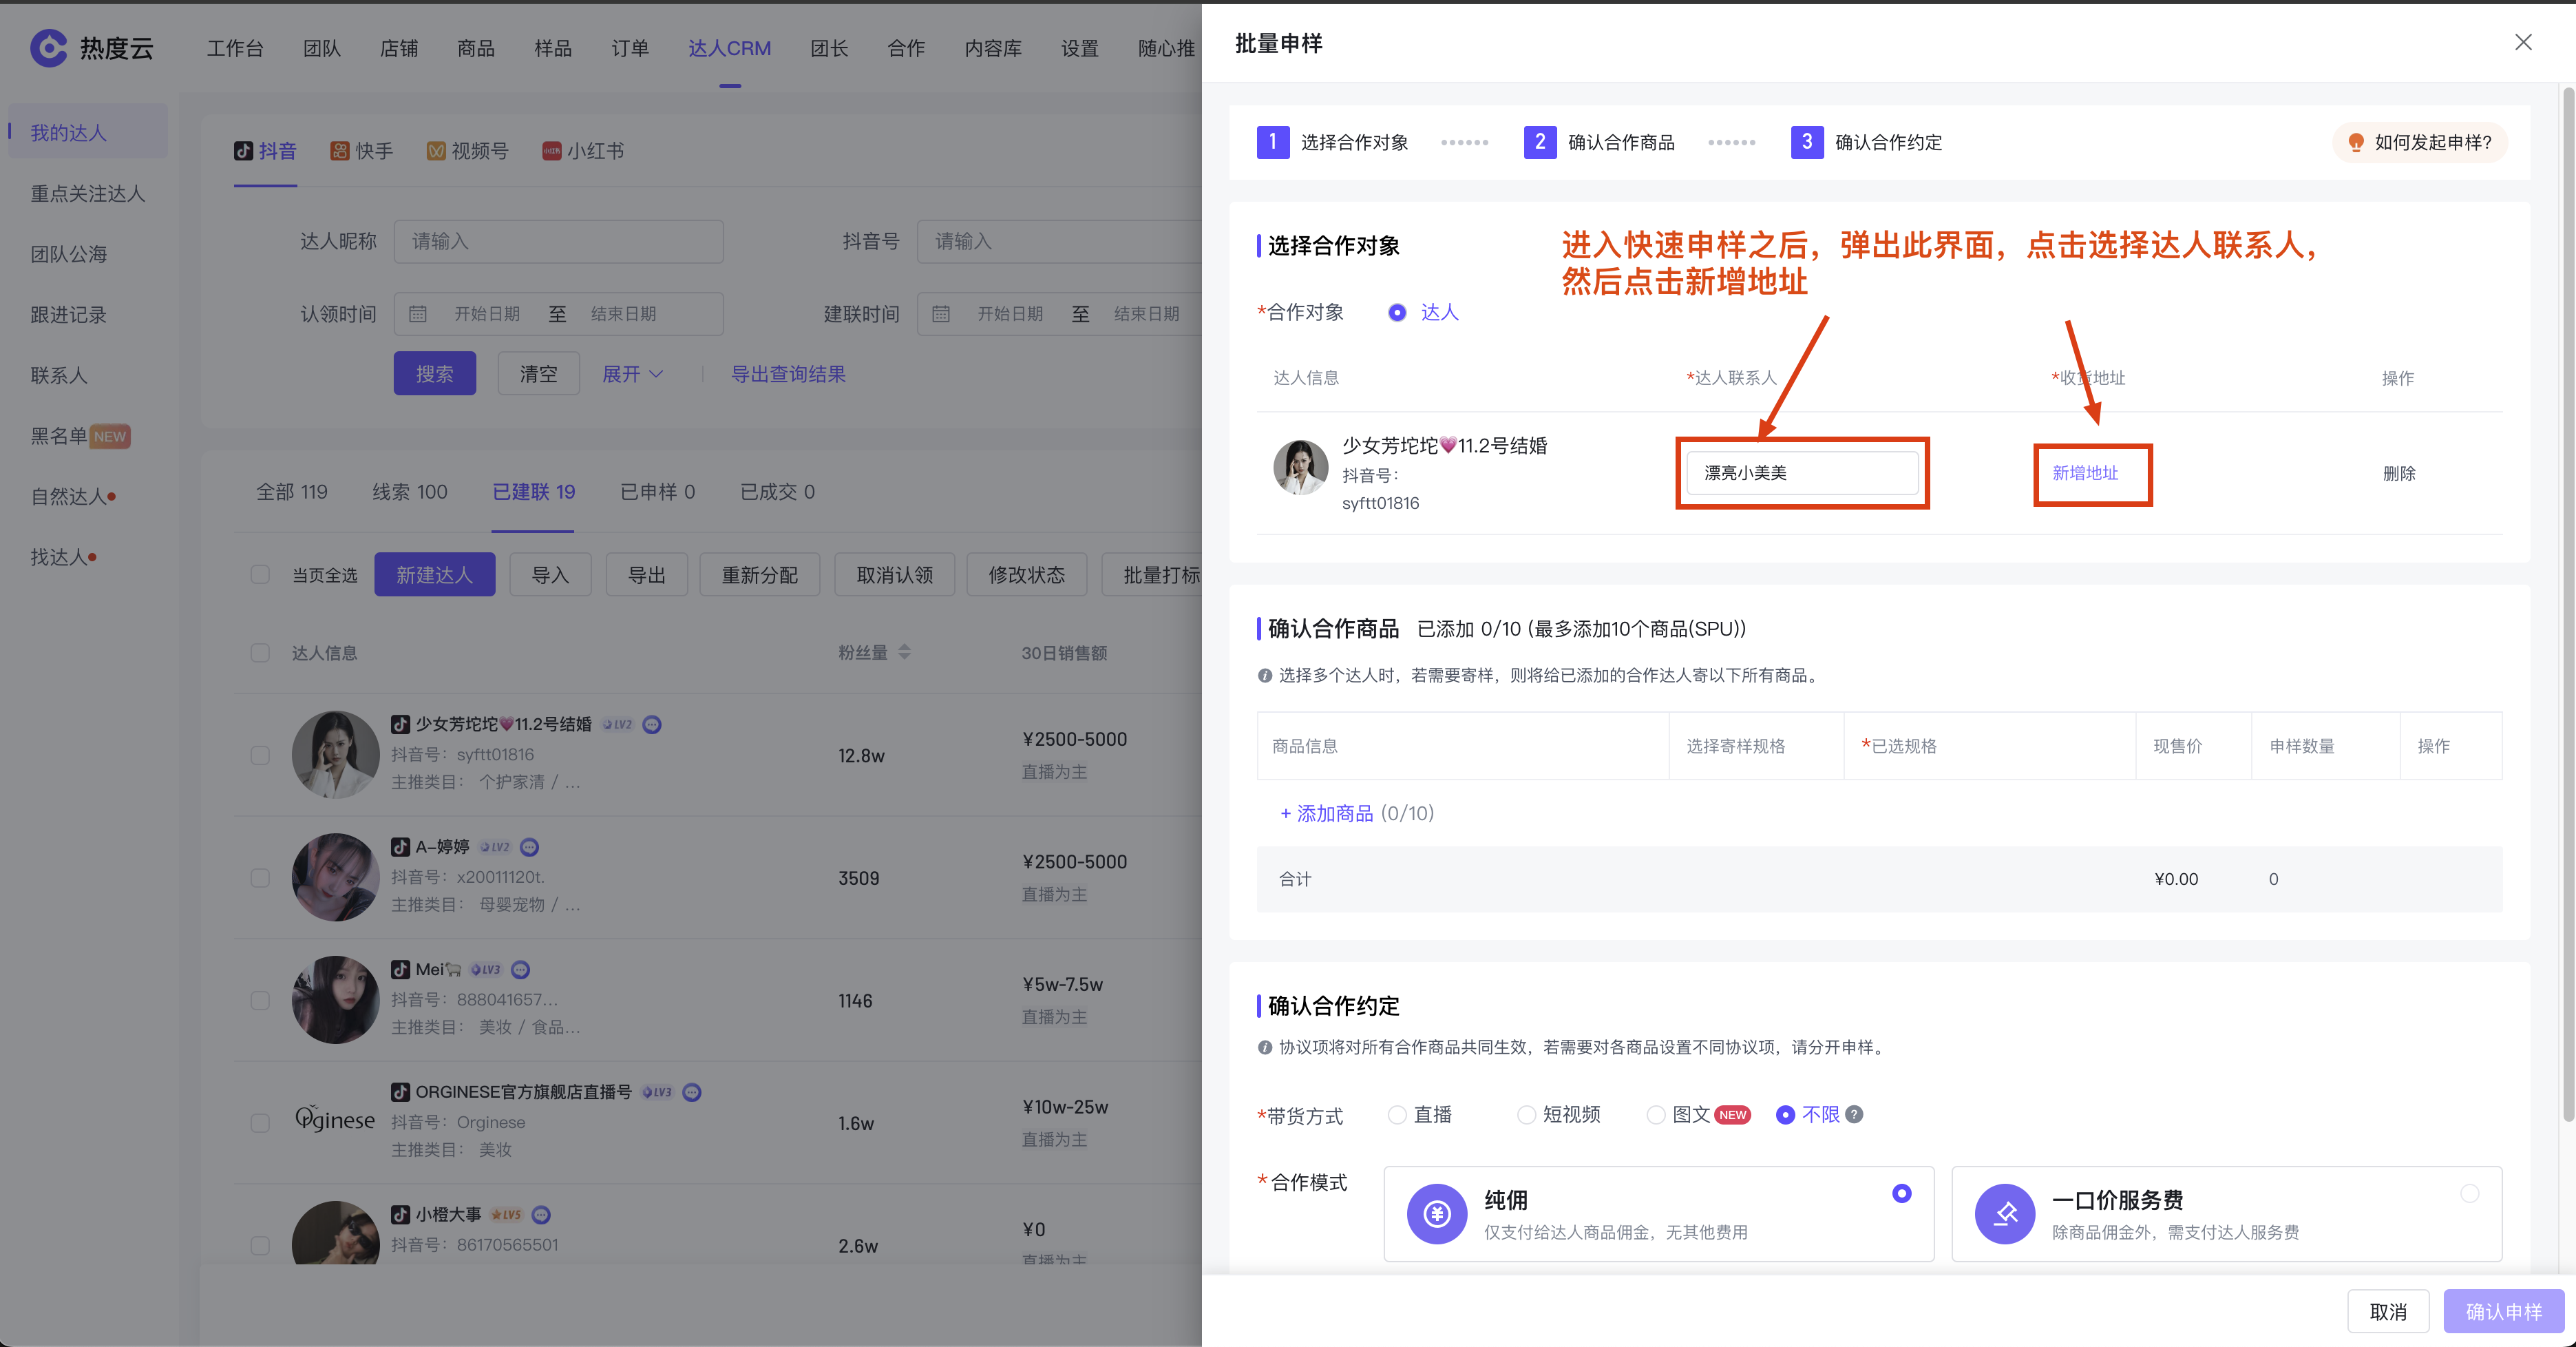Click 确认申样 button
Screen dimensions: 2576x1347
(x=2504, y=1311)
